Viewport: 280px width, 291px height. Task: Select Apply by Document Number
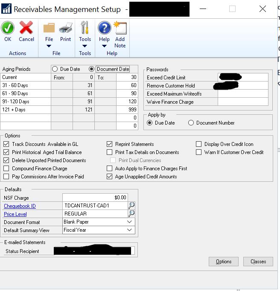point(191,123)
